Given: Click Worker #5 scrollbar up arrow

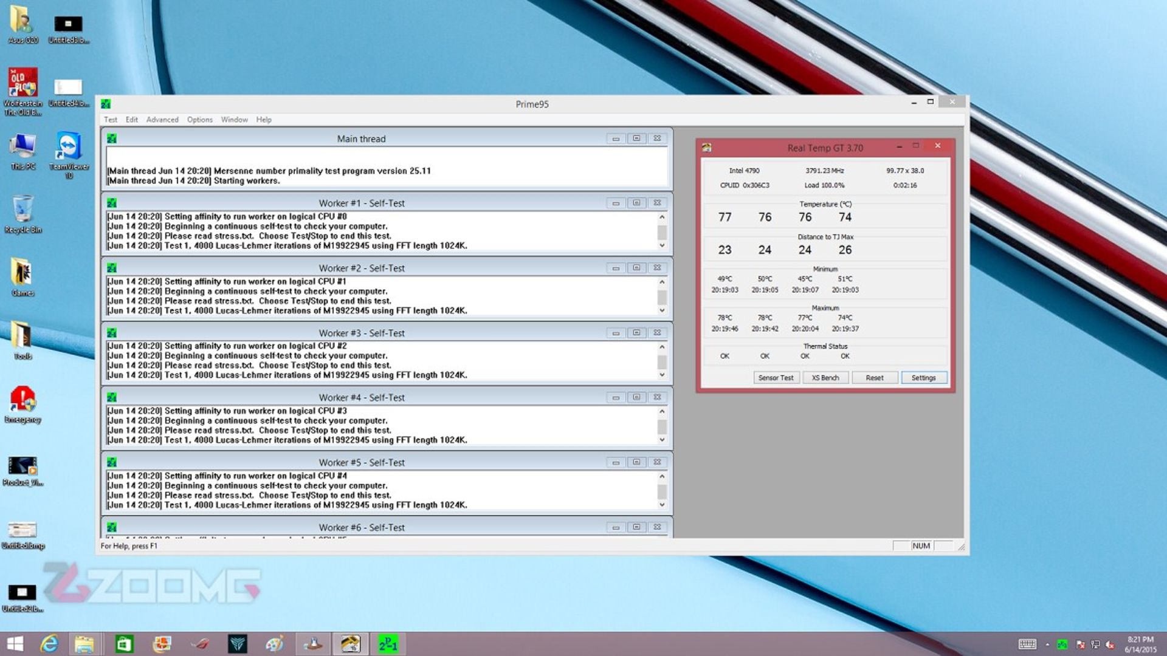Looking at the screenshot, I should [x=662, y=476].
